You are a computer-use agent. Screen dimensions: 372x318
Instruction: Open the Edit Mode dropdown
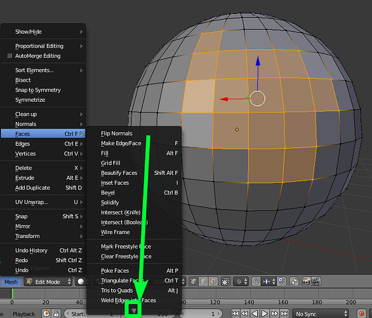[x=48, y=282]
